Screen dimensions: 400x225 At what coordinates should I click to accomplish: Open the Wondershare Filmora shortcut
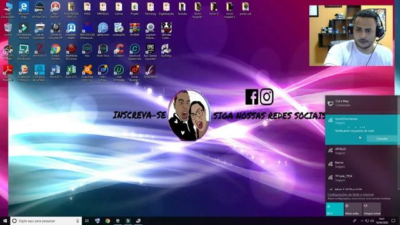click(x=24, y=31)
